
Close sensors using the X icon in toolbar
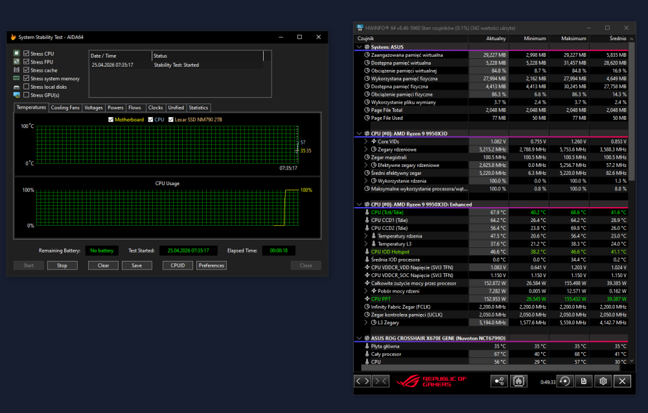pos(622,381)
